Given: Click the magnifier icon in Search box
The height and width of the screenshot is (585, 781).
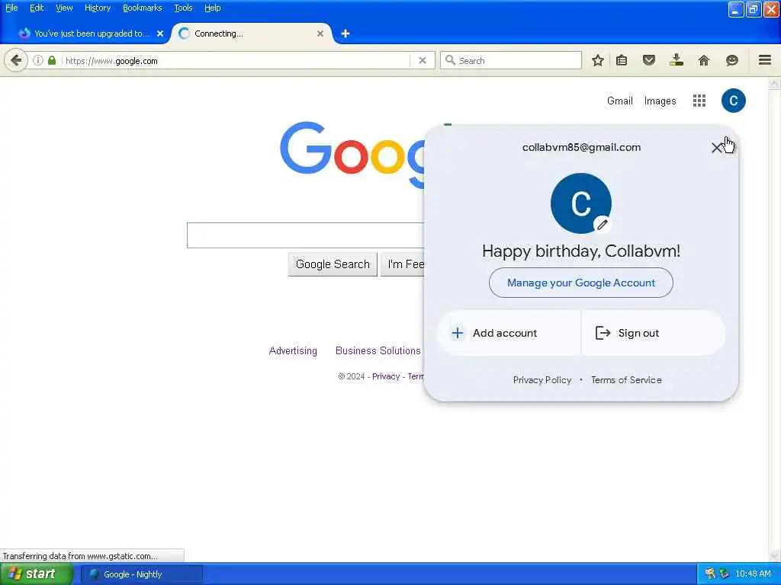Looking at the screenshot, I should pyautogui.click(x=450, y=60).
